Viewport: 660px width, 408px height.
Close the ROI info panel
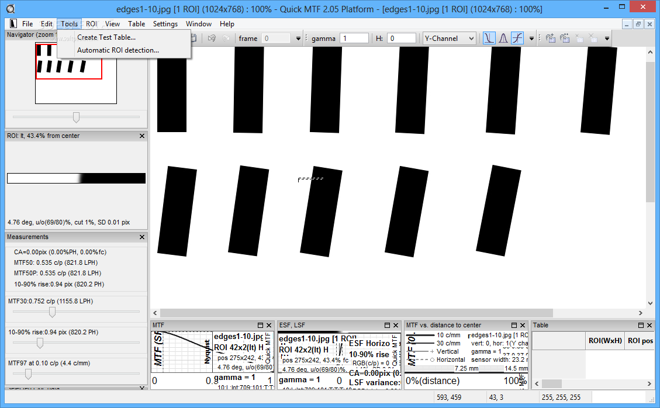click(x=142, y=136)
